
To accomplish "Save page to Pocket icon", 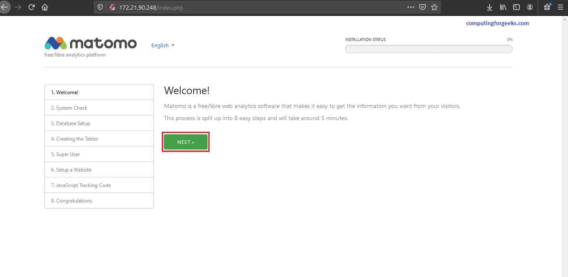I will click(x=423, y=7).
